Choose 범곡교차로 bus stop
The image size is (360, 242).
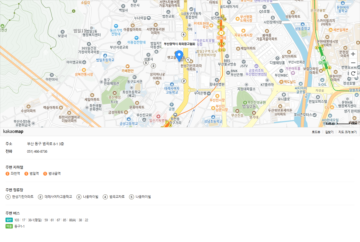117,197
